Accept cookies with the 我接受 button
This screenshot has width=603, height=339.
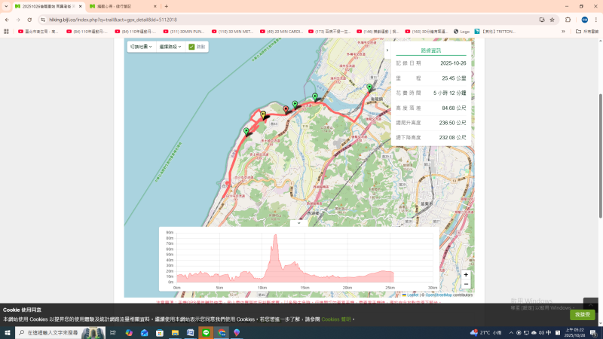point(582,314)
